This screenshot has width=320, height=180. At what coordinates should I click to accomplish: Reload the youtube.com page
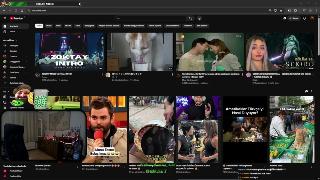(x=16, y=10)
